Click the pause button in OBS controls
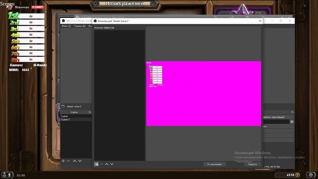 point(292,121)
